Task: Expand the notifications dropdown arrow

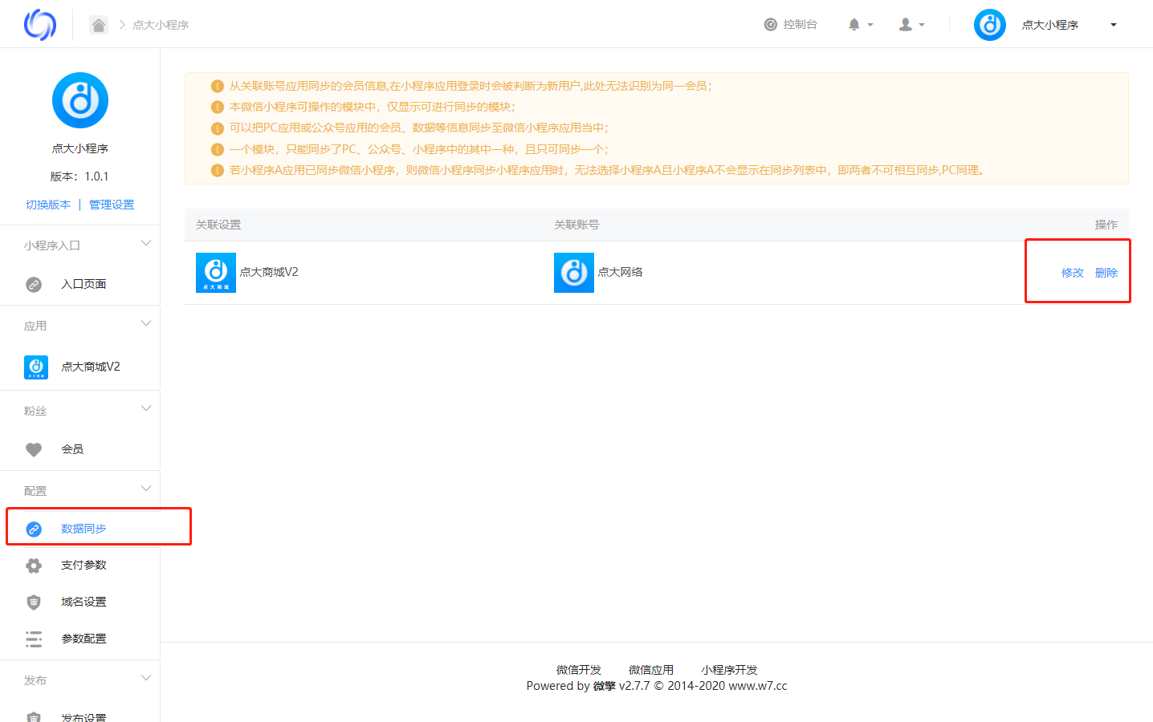Action: pyautogui.click(x=870, y=25)
